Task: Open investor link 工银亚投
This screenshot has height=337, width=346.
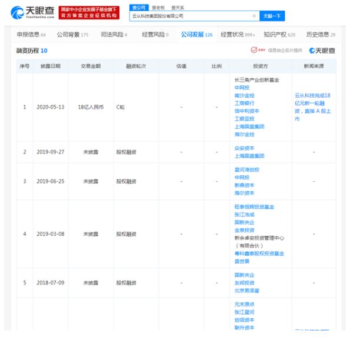Action: tap(244, 119)
